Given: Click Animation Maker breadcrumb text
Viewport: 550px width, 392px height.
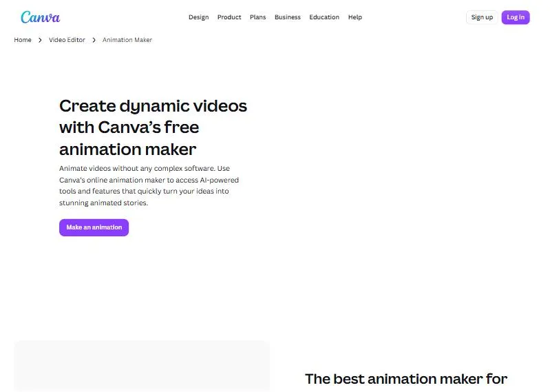Looking at the screenshot, I should (x=127, y=40).
